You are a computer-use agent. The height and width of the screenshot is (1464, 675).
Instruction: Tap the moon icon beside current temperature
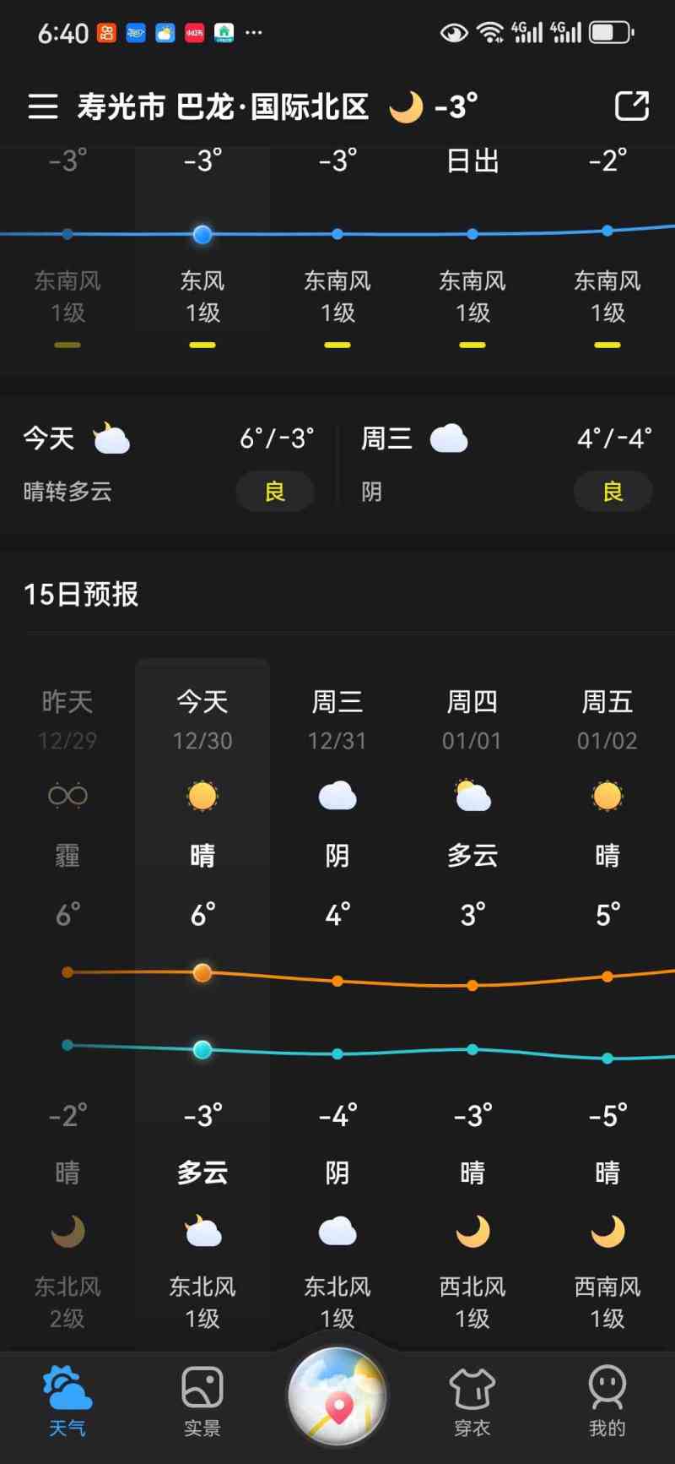(406, 107)
